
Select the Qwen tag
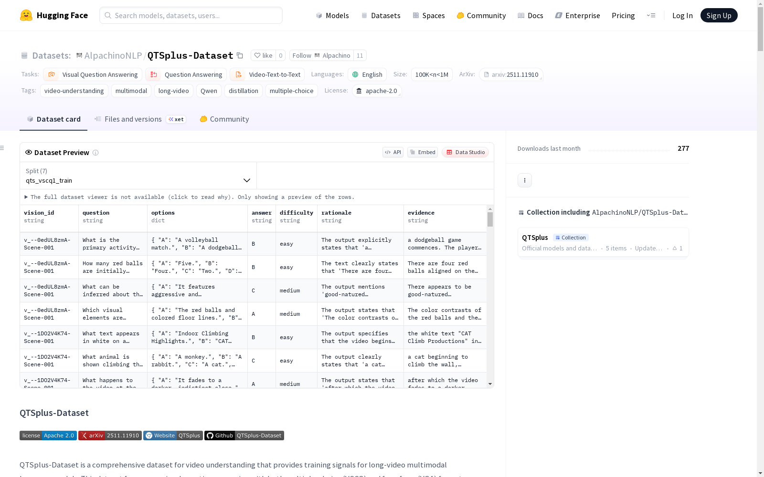[x=209, y=91]
